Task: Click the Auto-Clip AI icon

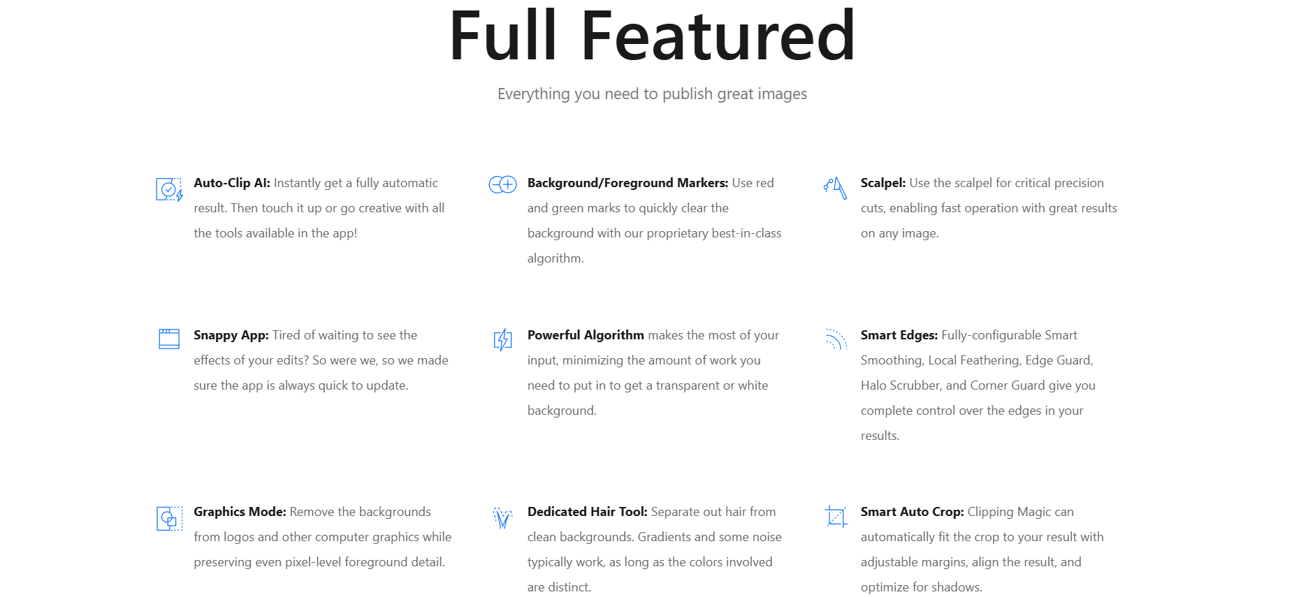Action: click(169, 189)
